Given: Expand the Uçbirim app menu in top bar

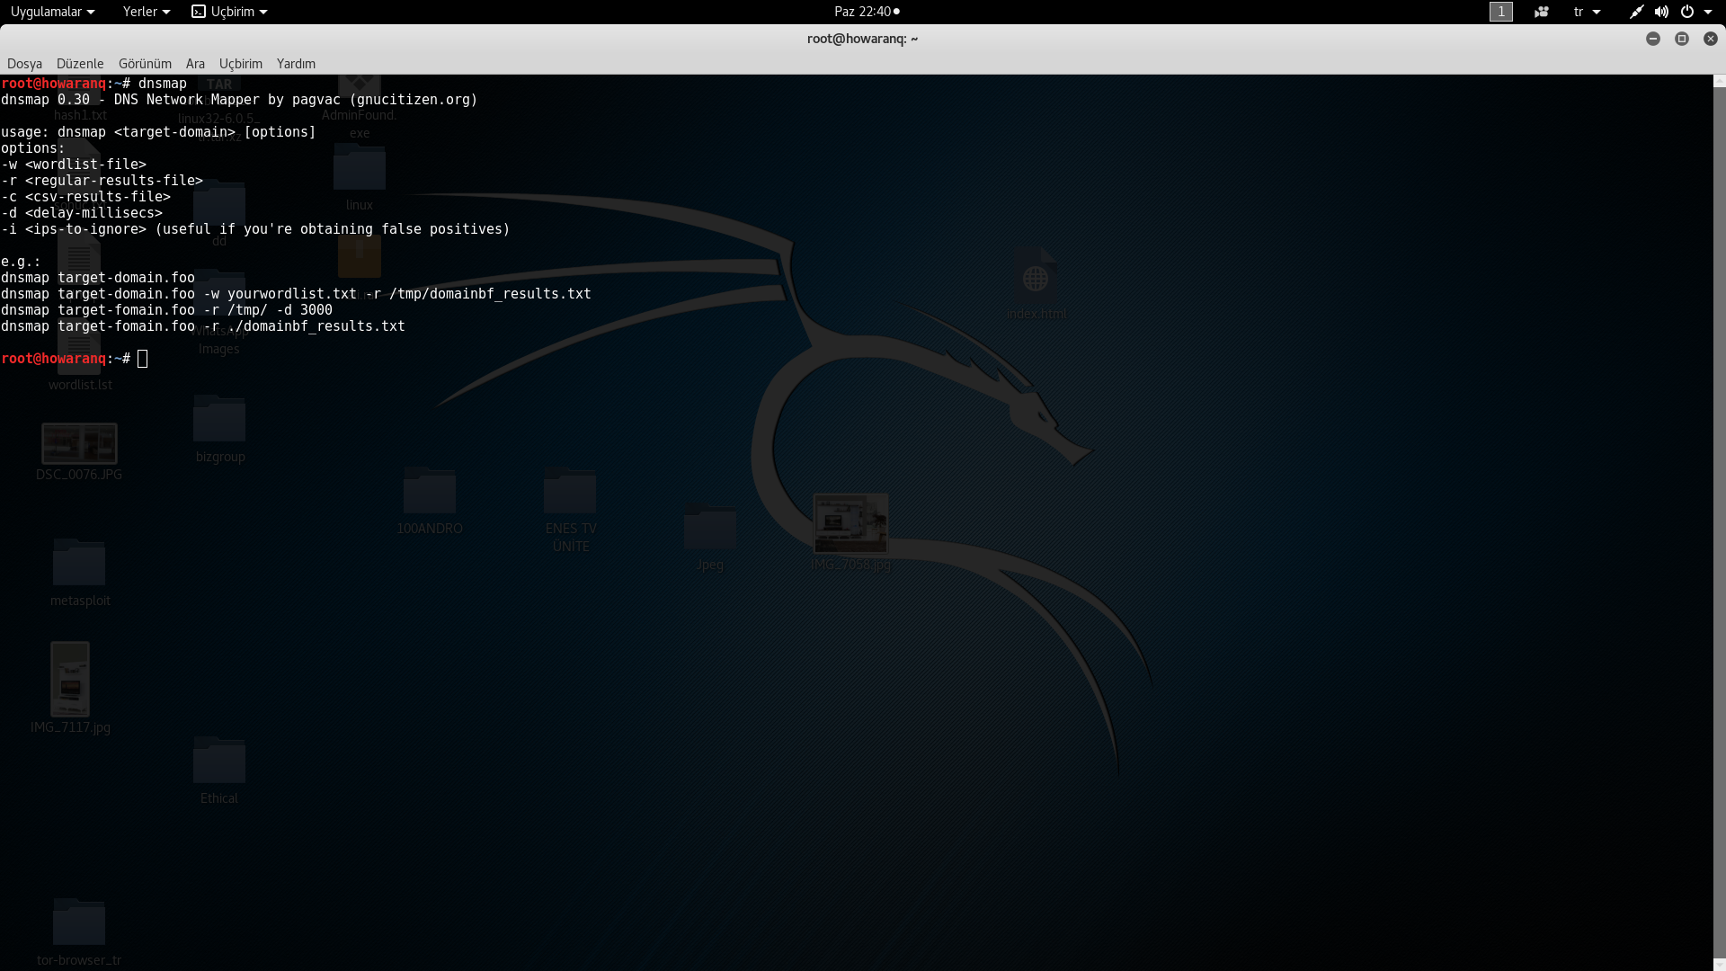Looking at the screenshot, I should 230,12.
